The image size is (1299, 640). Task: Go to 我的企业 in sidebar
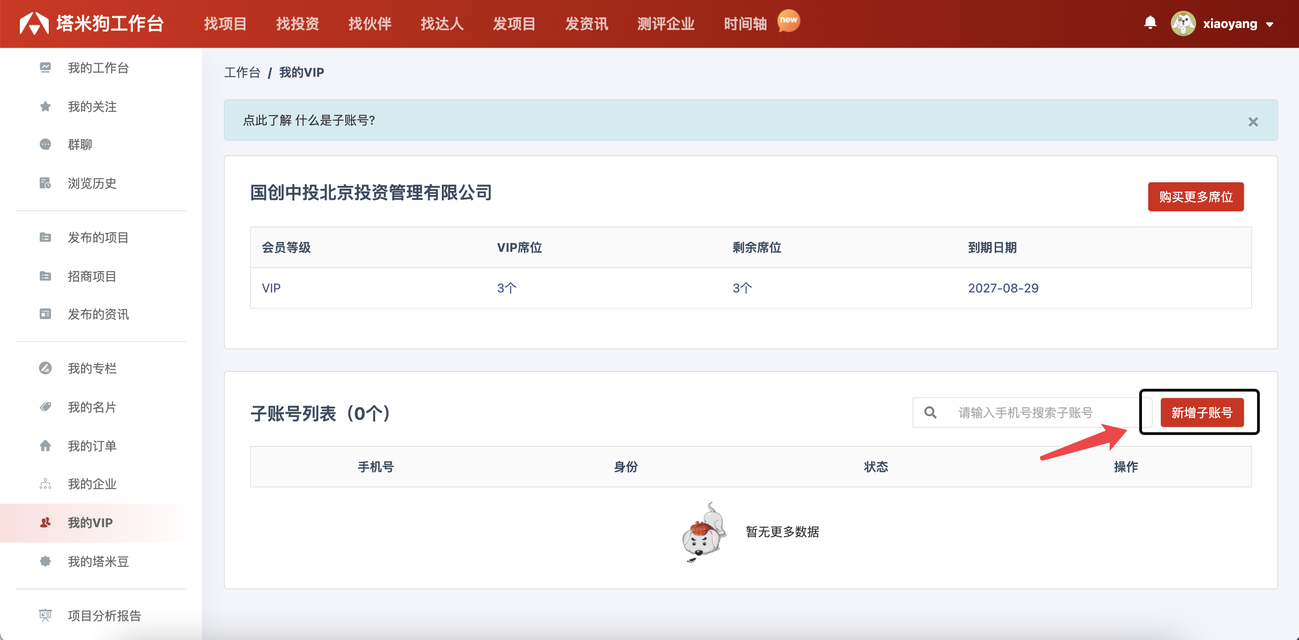pyautogui.click(x=92, y=484)
